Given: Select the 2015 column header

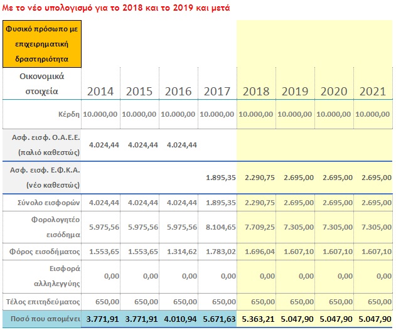Looking at the screenshot, I should 139,92.
